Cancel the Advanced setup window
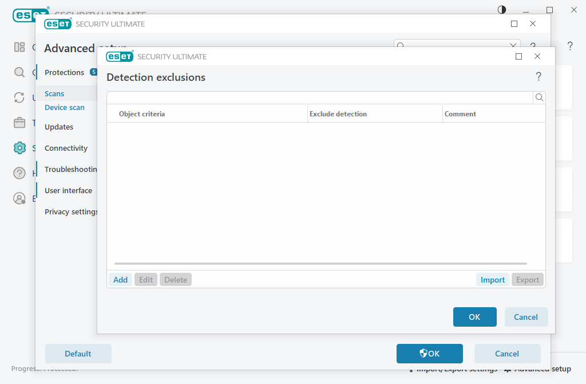 pyautogui.click(x=507, y=354)
